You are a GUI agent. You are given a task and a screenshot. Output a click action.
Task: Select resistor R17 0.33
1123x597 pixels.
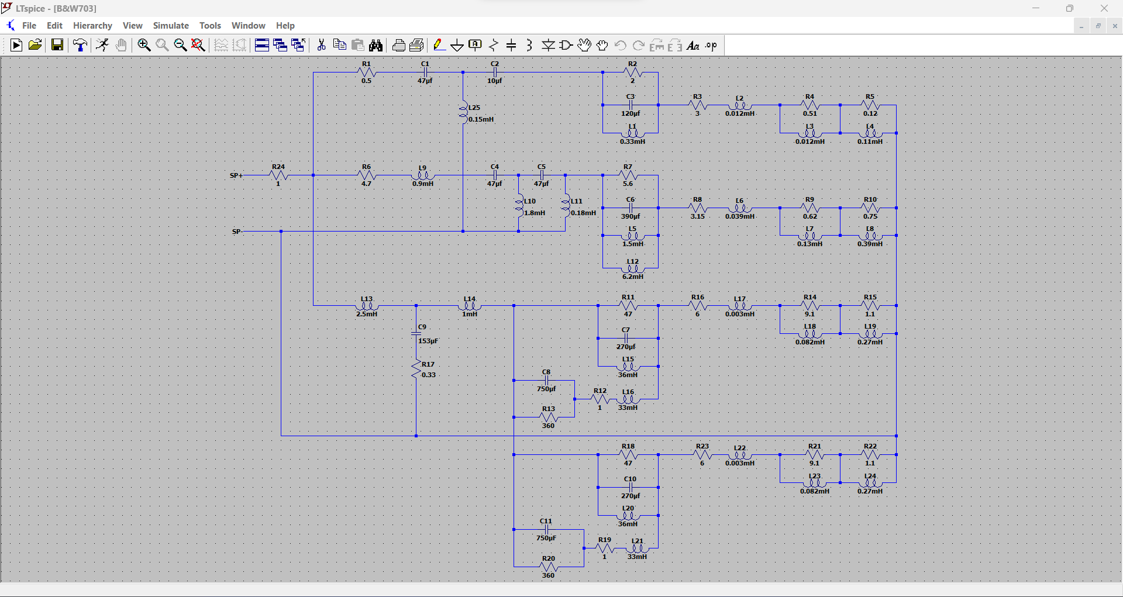point(416,370)
